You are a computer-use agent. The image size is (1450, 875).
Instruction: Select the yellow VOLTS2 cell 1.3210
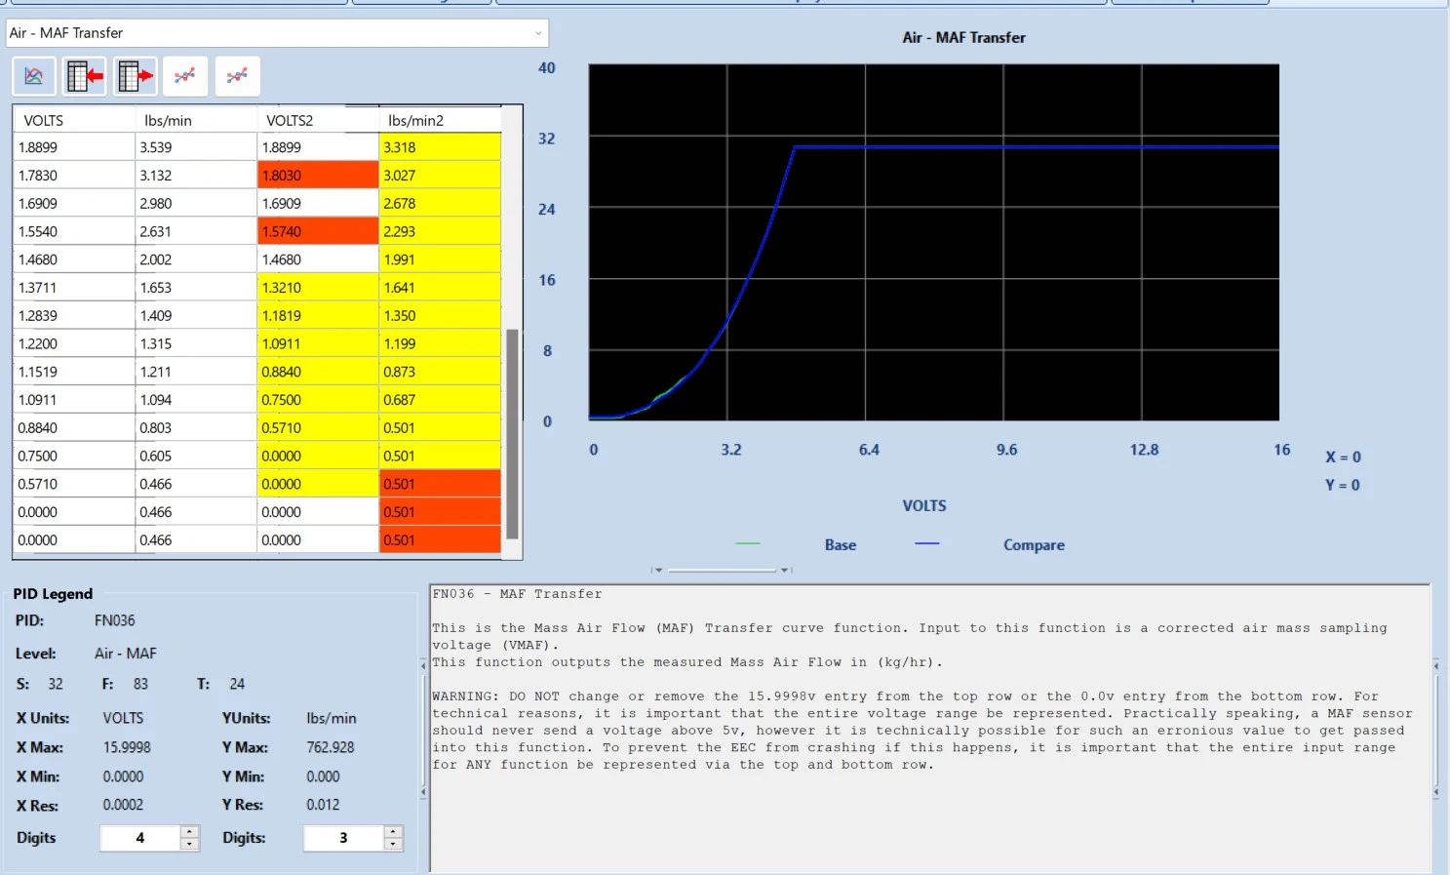318,288
